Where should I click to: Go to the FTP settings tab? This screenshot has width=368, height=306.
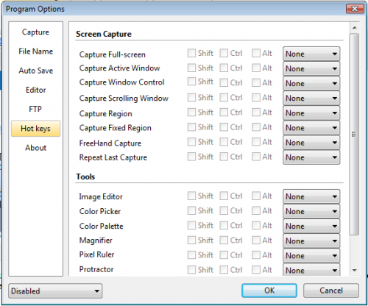tap(35, 109)
